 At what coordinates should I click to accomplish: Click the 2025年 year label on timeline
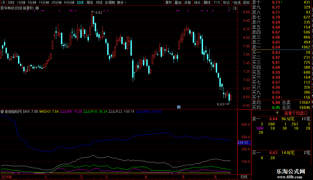click(6, 177)
